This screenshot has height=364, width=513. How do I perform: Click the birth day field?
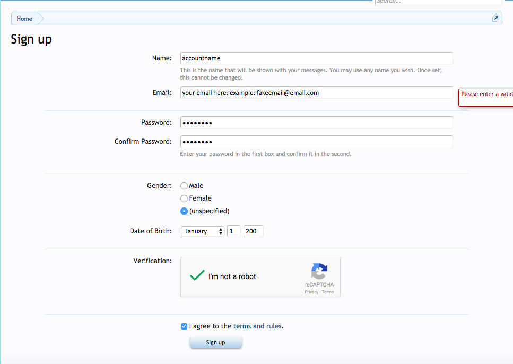click(x=233, y=231)
